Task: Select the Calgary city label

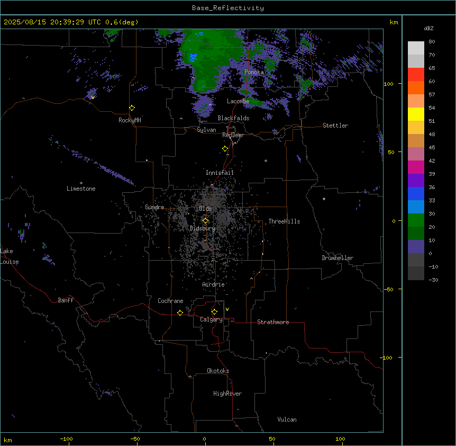Action: click(211, 319)
